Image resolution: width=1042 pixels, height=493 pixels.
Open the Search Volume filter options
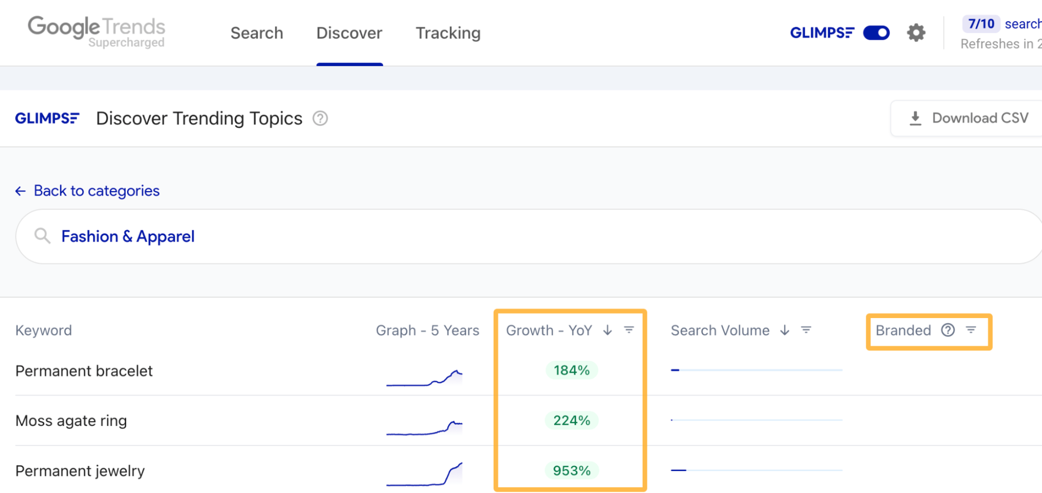[x=806, y=330]
